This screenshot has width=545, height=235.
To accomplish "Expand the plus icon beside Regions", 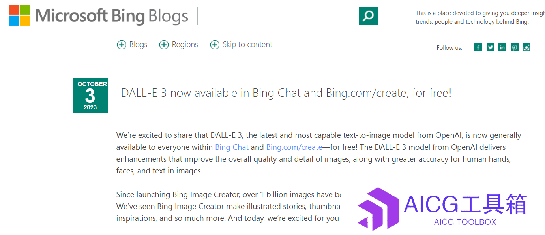I will coord(164,45).
